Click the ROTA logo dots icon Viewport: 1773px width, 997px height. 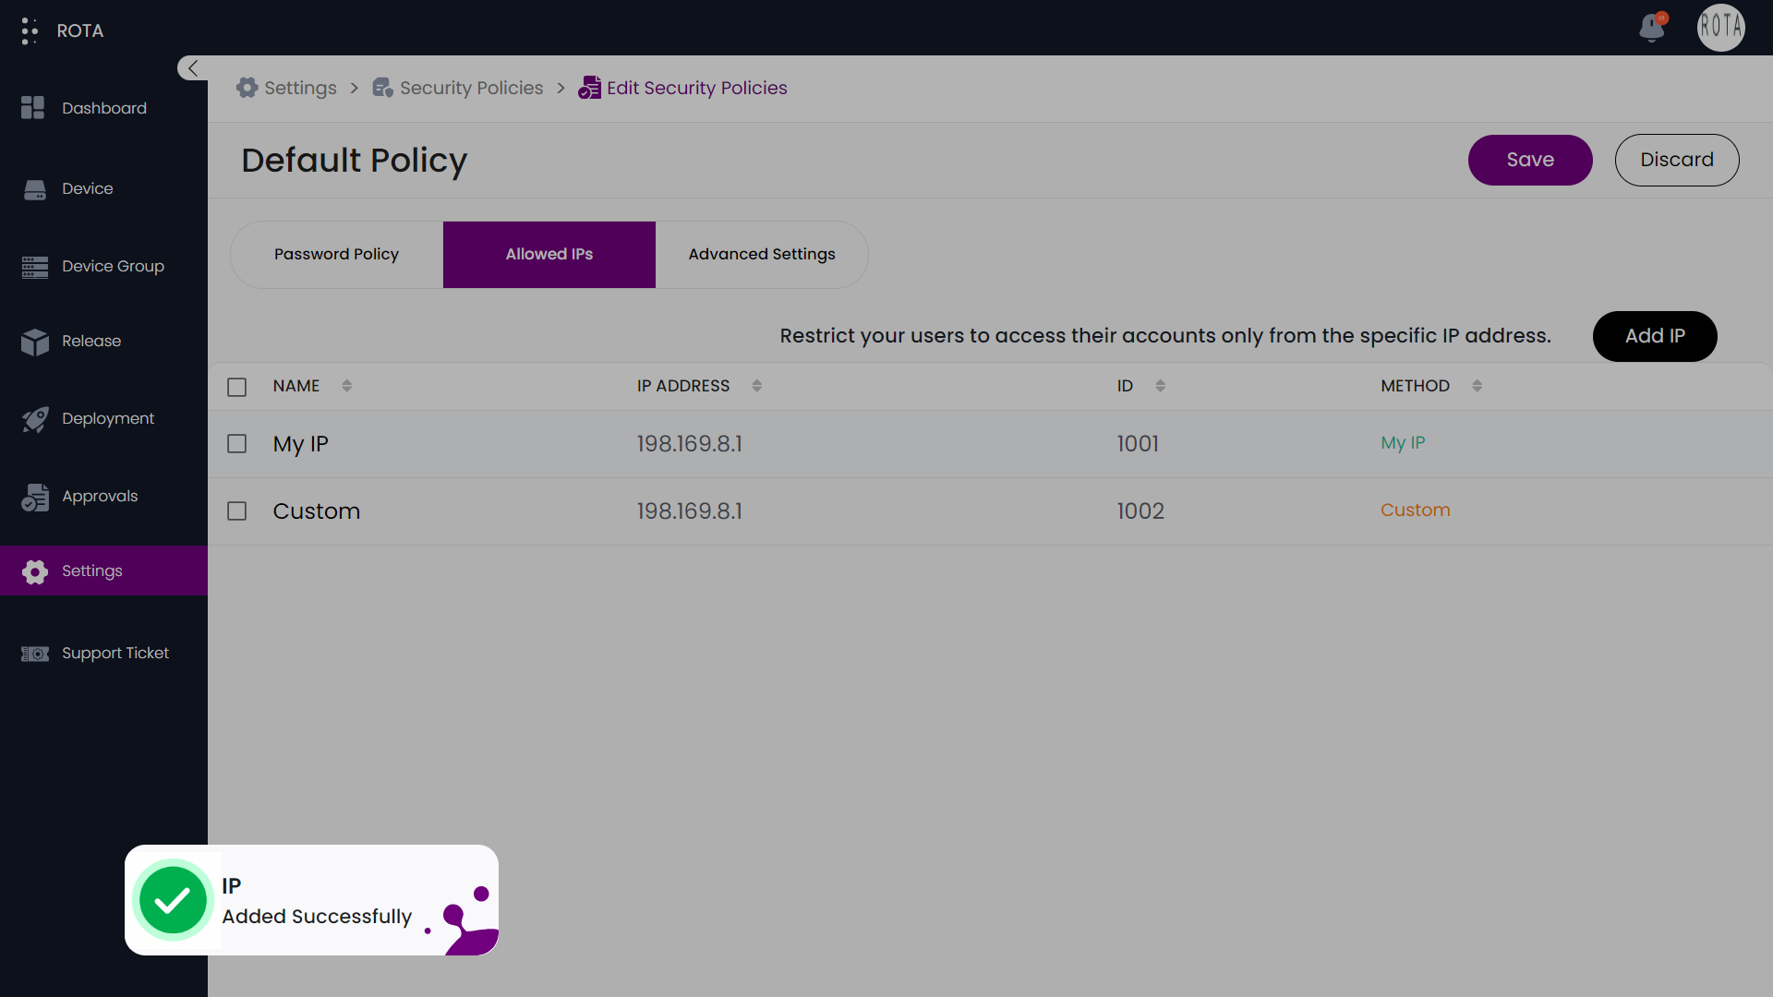(30, 30)
